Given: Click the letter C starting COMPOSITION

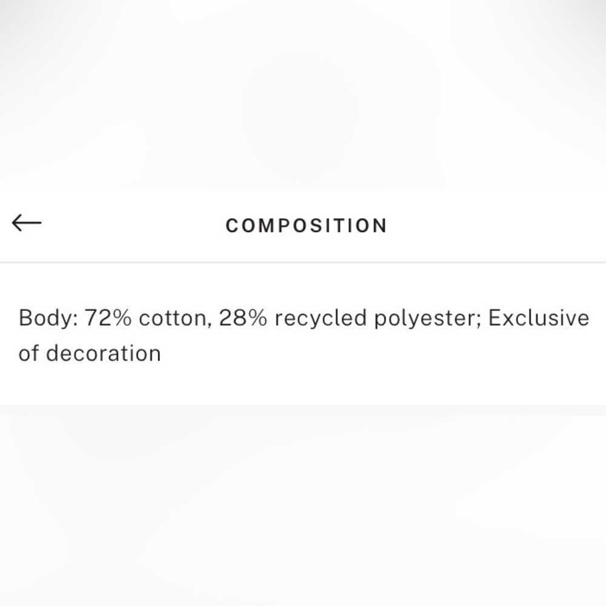Looking at the screenshot, I should coord(233,226).
